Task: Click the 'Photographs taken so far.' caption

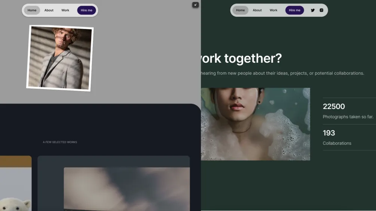Action: 348,117
